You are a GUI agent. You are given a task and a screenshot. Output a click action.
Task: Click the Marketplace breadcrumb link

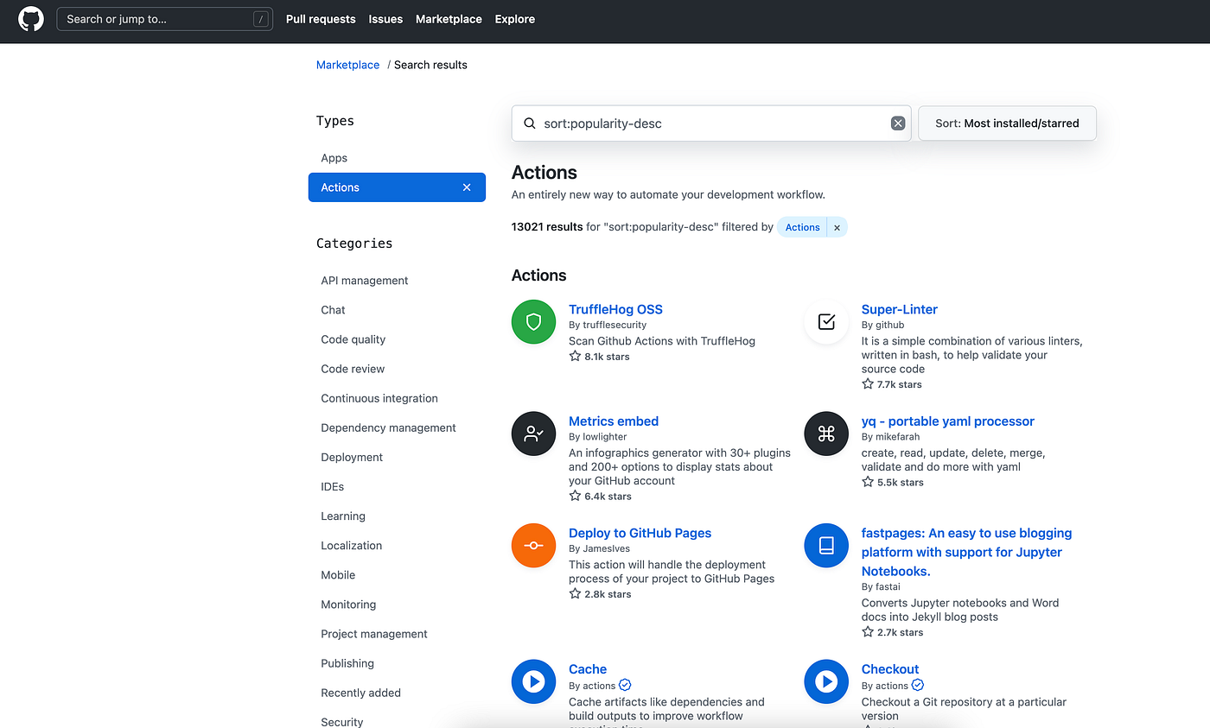pyautogui.click(x=347, y=65)
